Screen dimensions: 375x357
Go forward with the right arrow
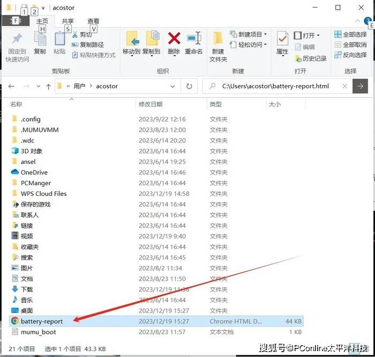26,86
